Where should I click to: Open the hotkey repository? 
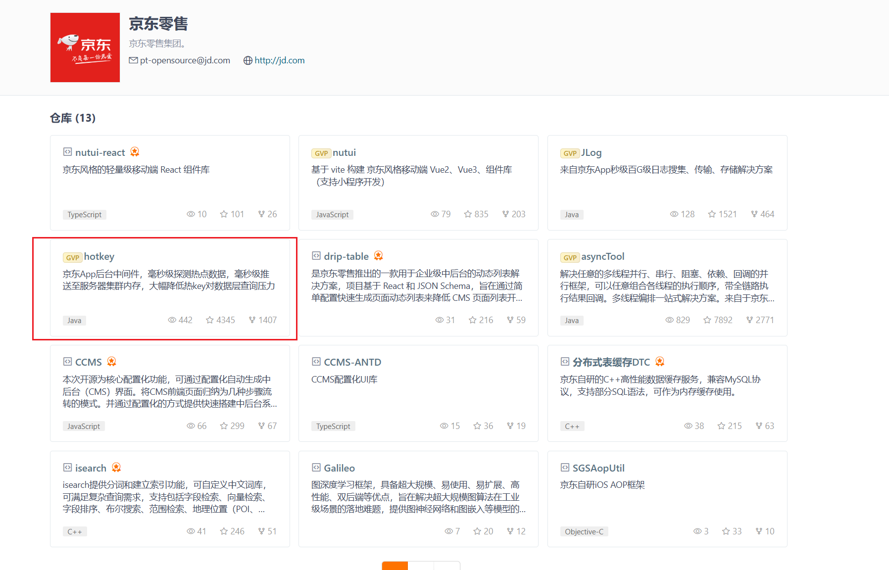click(x=99, y=256)
